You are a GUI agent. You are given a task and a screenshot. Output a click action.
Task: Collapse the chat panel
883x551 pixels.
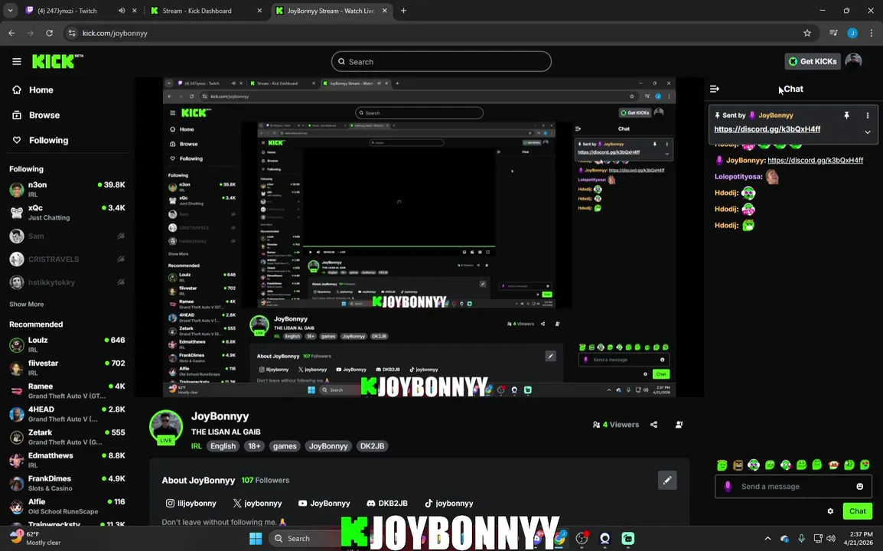coord(714,89)
